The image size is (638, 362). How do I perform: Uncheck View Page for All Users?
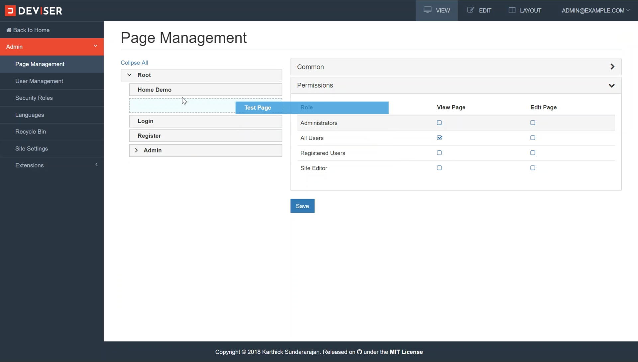coord(439,137)
